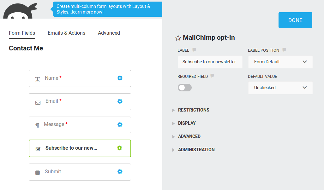Viewport: 324px width, 190px height.
Task: Switch to the Advanced tab
Action: (109, 33)
